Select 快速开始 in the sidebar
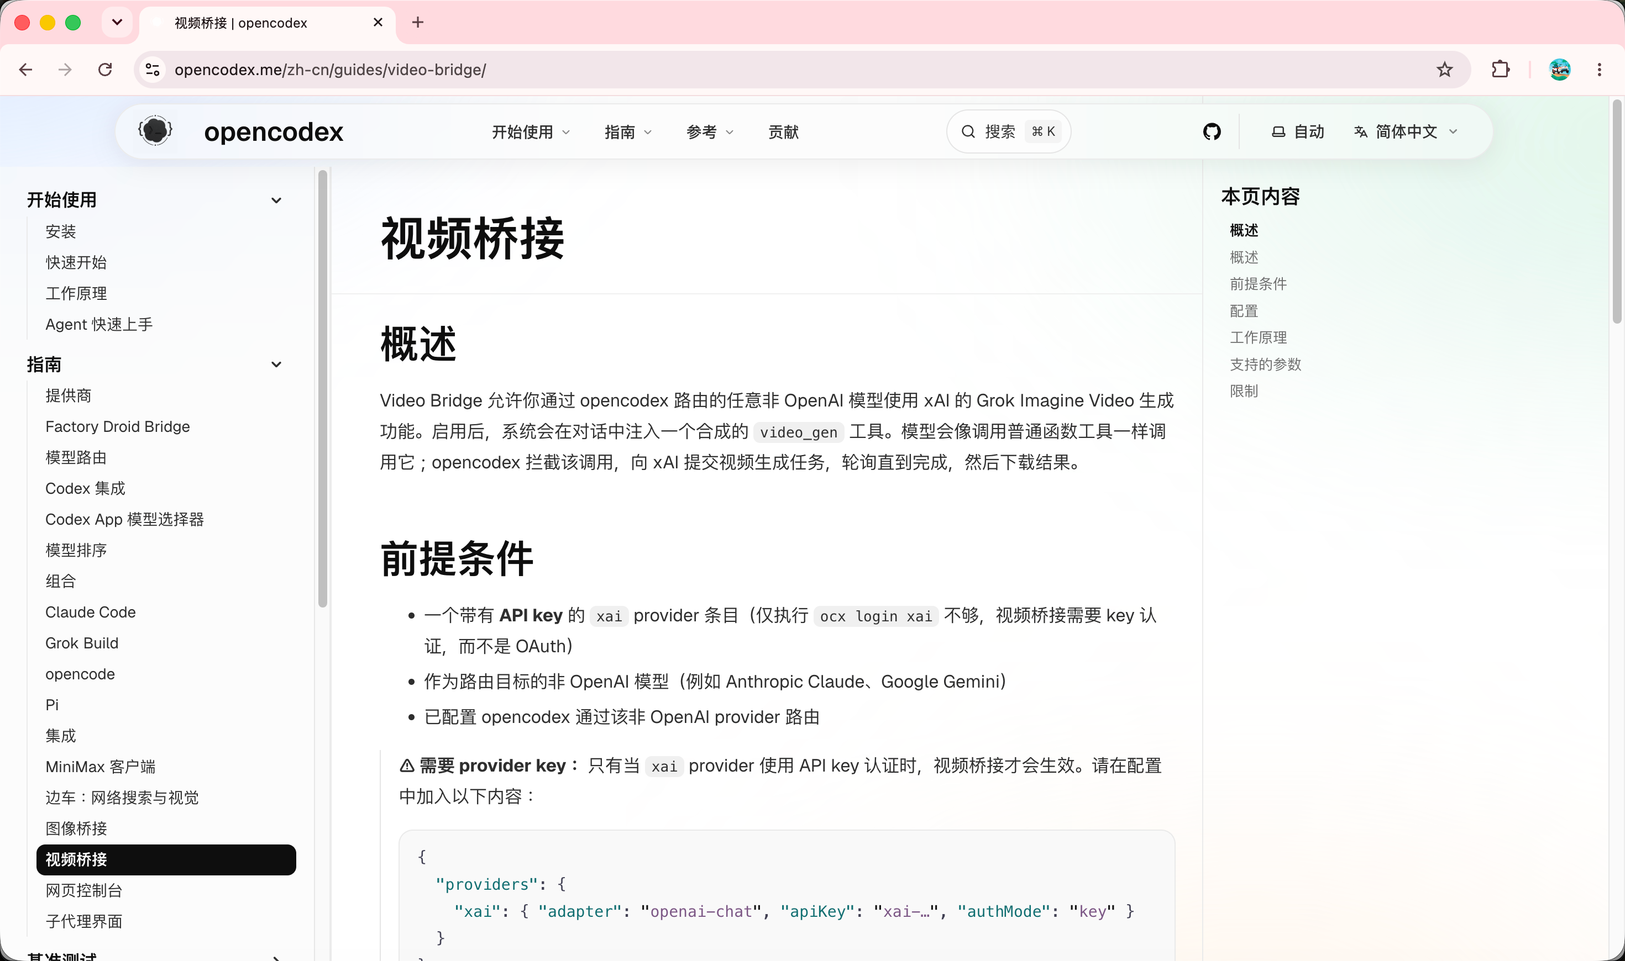 pyautogui.click(x=76, y=263)
